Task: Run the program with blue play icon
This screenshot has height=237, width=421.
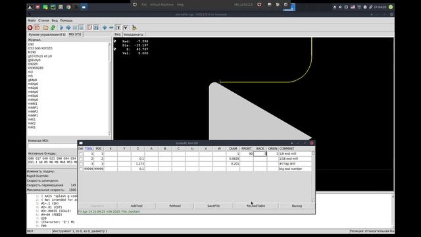Action: tap(62, 28)
